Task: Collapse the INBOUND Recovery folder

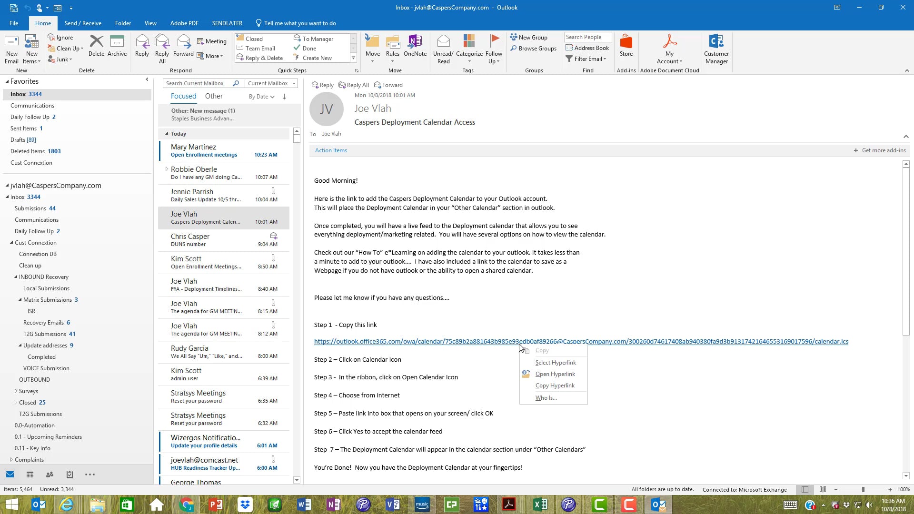Action: (x=16, y=277)
